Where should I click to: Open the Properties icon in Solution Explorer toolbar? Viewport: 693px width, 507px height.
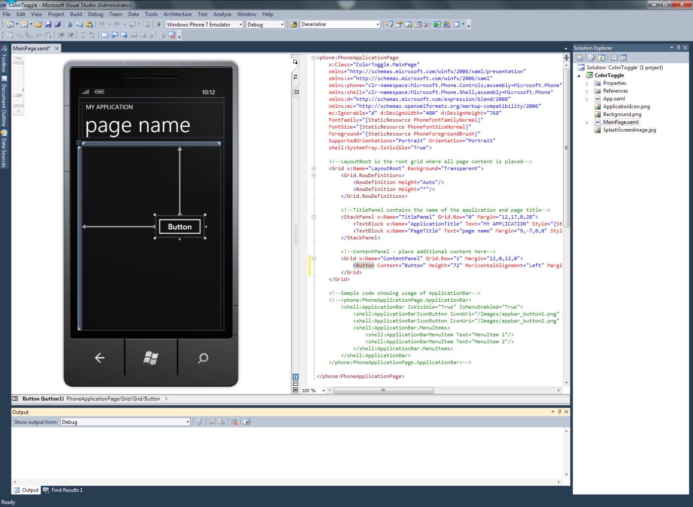579,58
